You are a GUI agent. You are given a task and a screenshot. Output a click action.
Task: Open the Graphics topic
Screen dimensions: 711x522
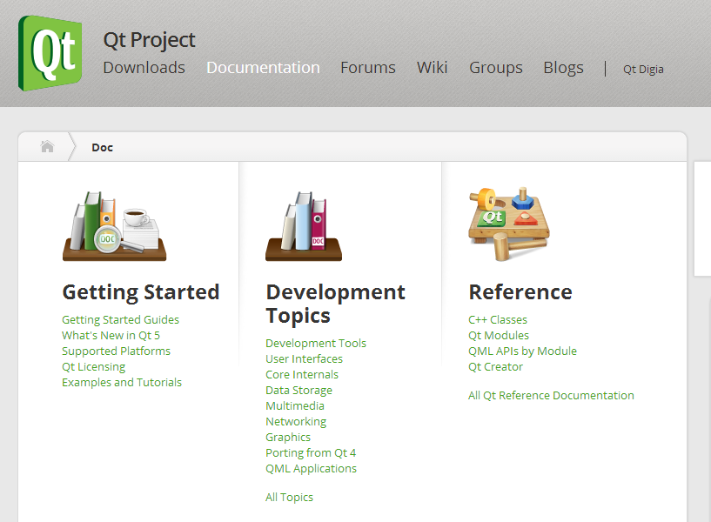point(288,438)
